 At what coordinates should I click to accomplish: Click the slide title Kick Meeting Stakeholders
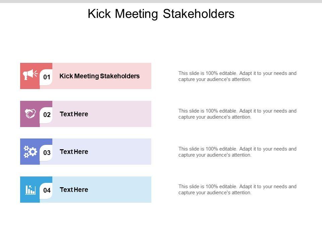coord(161,14)
